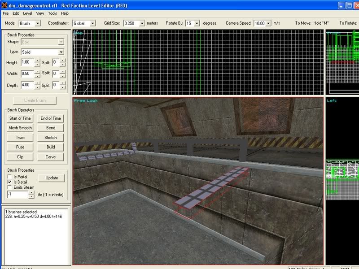
Task: Open the Tools menu
Action: pyautogui.click(x=53, y=13)
